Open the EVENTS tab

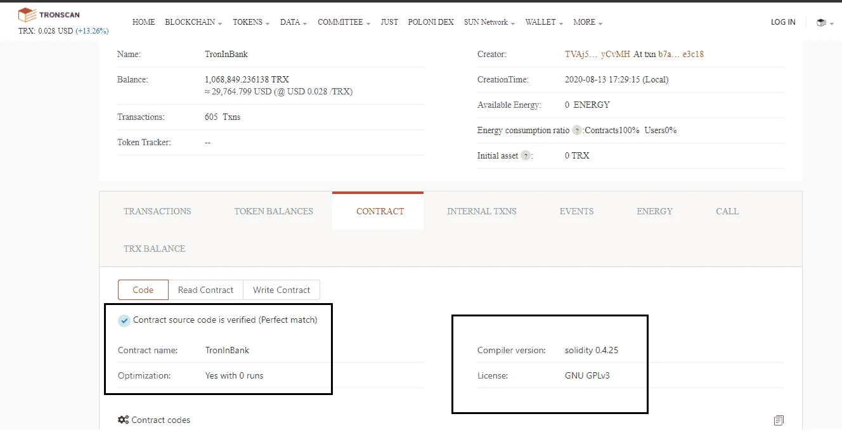(576, 211)
